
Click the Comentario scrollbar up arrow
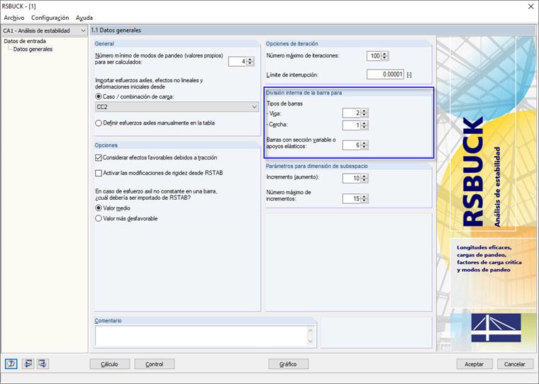(x=311, y=330)
